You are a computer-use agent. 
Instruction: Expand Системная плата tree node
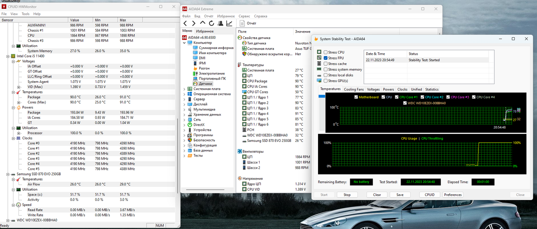(184, 89)
